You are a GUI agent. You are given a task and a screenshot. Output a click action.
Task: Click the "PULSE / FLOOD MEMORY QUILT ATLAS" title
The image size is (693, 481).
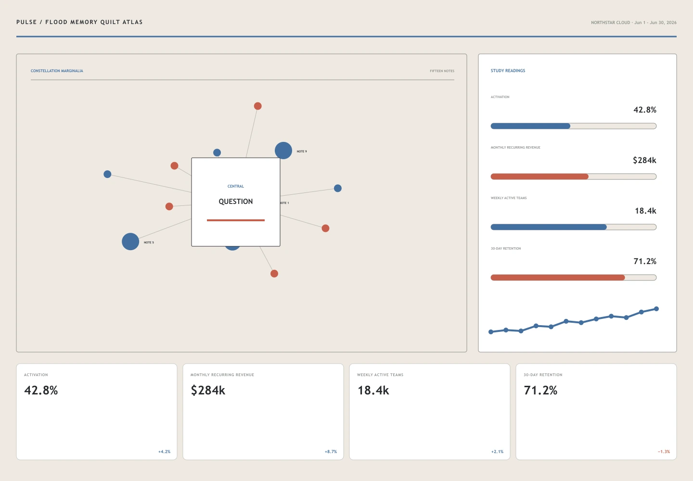tap(79, 22)
